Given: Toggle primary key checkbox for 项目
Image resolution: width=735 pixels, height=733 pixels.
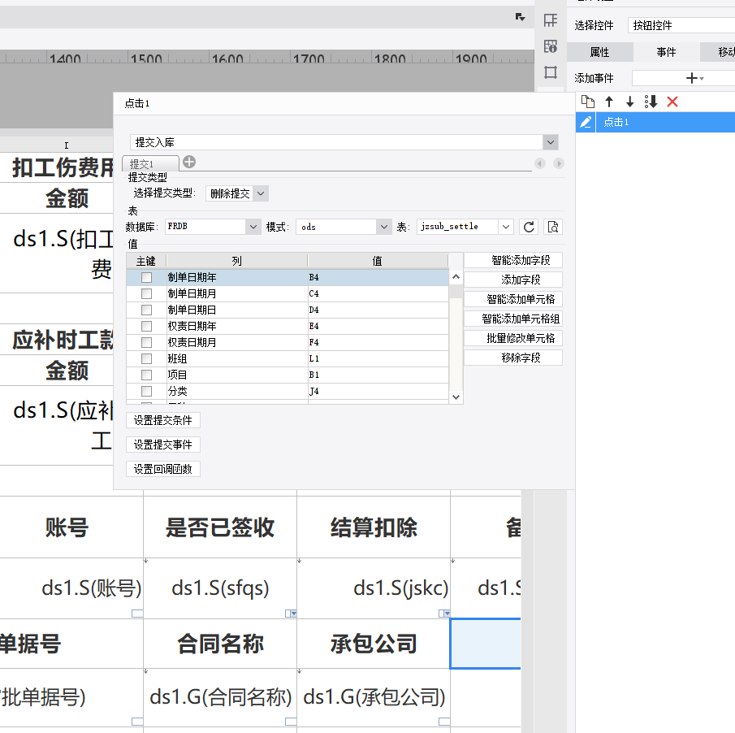Looking at the screenshot, I should [x=147, y=375].
